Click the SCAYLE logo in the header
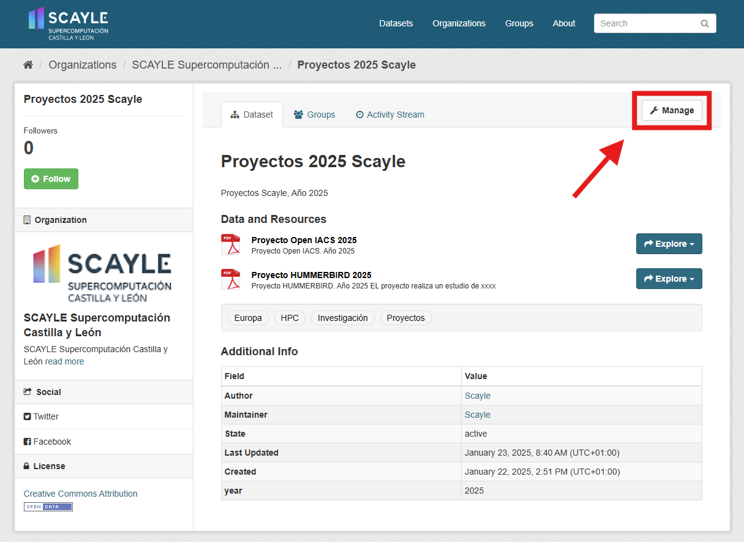 [x=69, y=24]
